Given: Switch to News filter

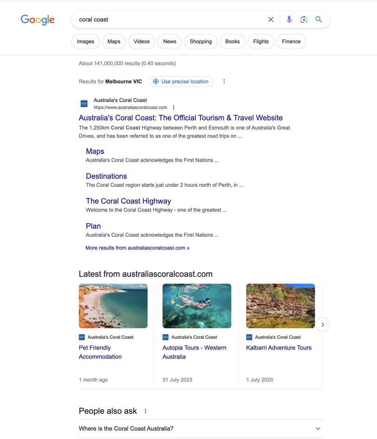Looking at the screenshot, I should coord(170,41).
